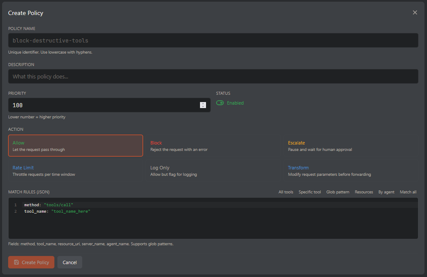Click the Create Policy button
427x277 pixels.
[31, 262]
